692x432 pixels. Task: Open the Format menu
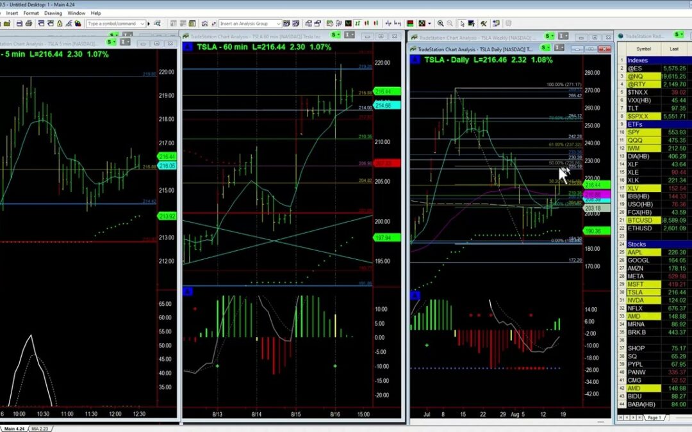[31, 13]
